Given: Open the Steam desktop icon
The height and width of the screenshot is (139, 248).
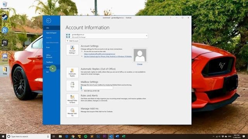Looking at the screenshot, I should 5,17.
